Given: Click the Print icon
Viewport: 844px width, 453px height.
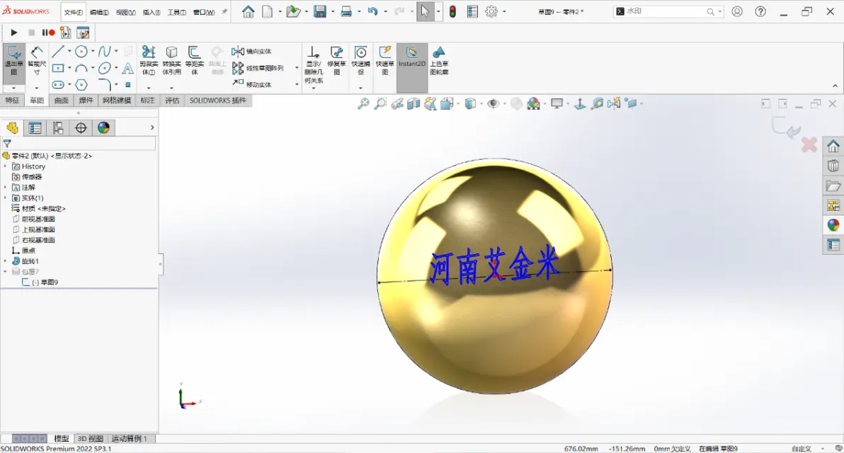Looking at the screenshot, I should tap(346, 11).
